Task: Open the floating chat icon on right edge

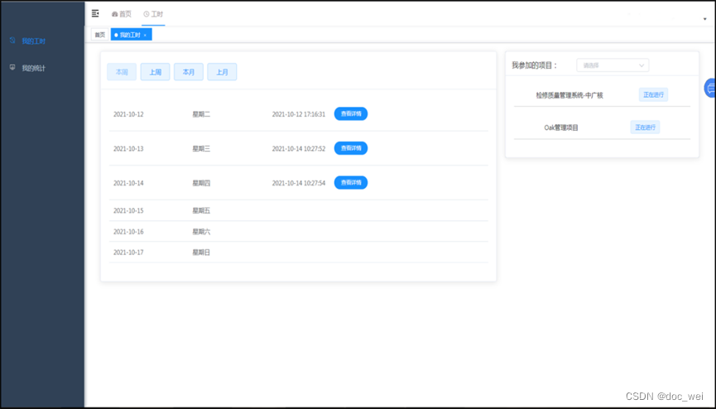Action: tap(710, 89)
